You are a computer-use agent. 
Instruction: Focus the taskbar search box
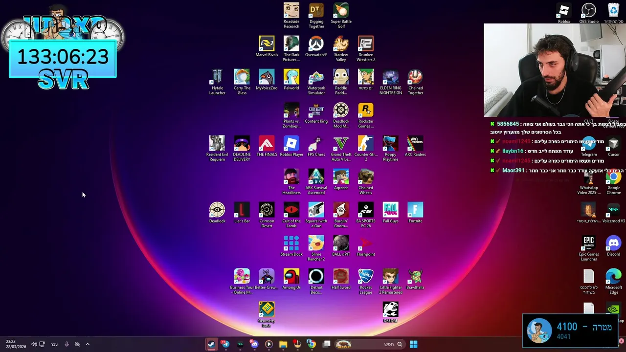click(x=369, y=344)
